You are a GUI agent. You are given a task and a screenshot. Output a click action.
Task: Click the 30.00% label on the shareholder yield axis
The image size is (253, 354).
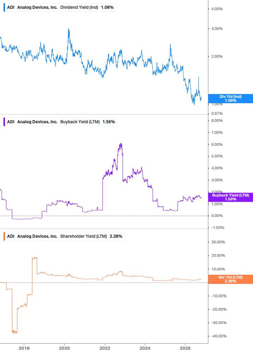pos(218,242)
